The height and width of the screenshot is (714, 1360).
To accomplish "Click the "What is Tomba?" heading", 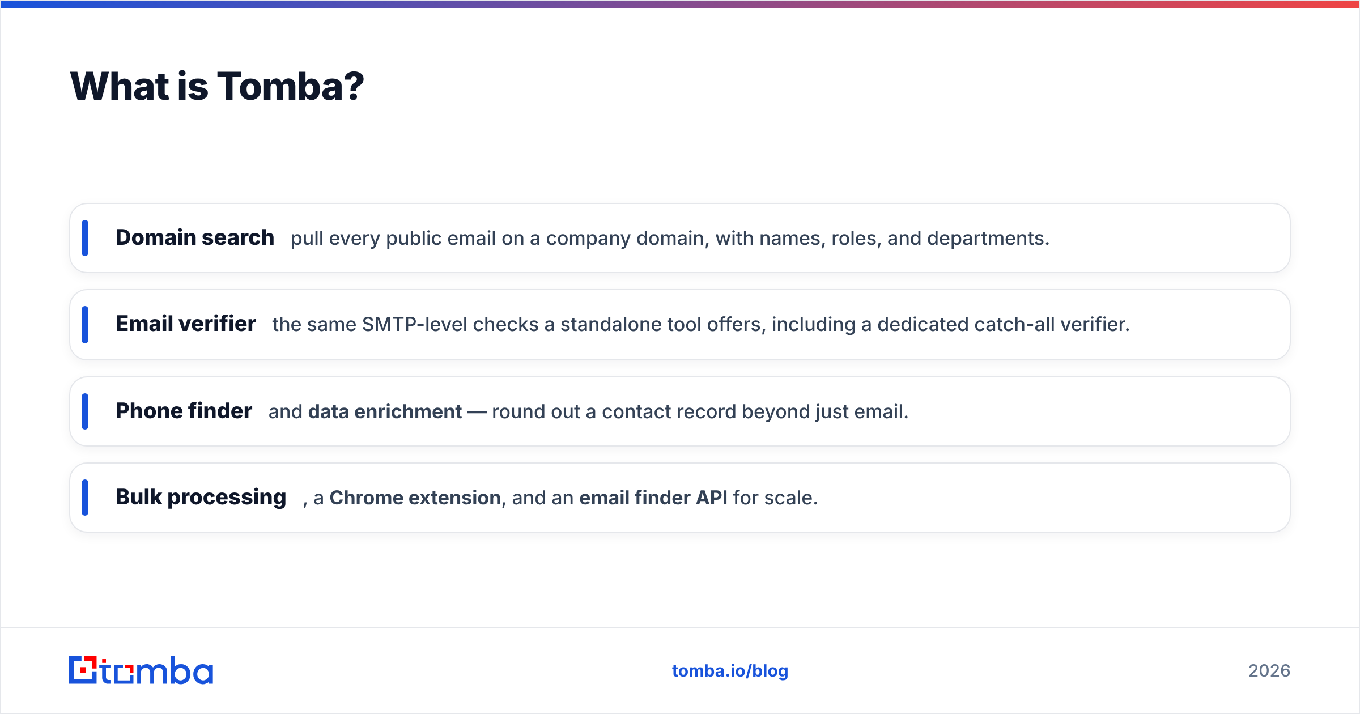I will 217,86.
